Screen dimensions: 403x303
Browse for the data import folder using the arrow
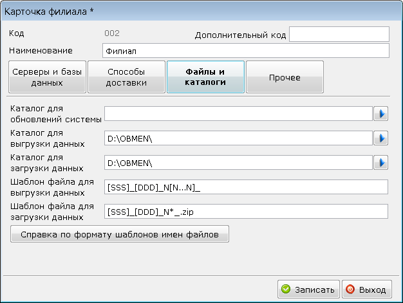(x=380, y=163)
